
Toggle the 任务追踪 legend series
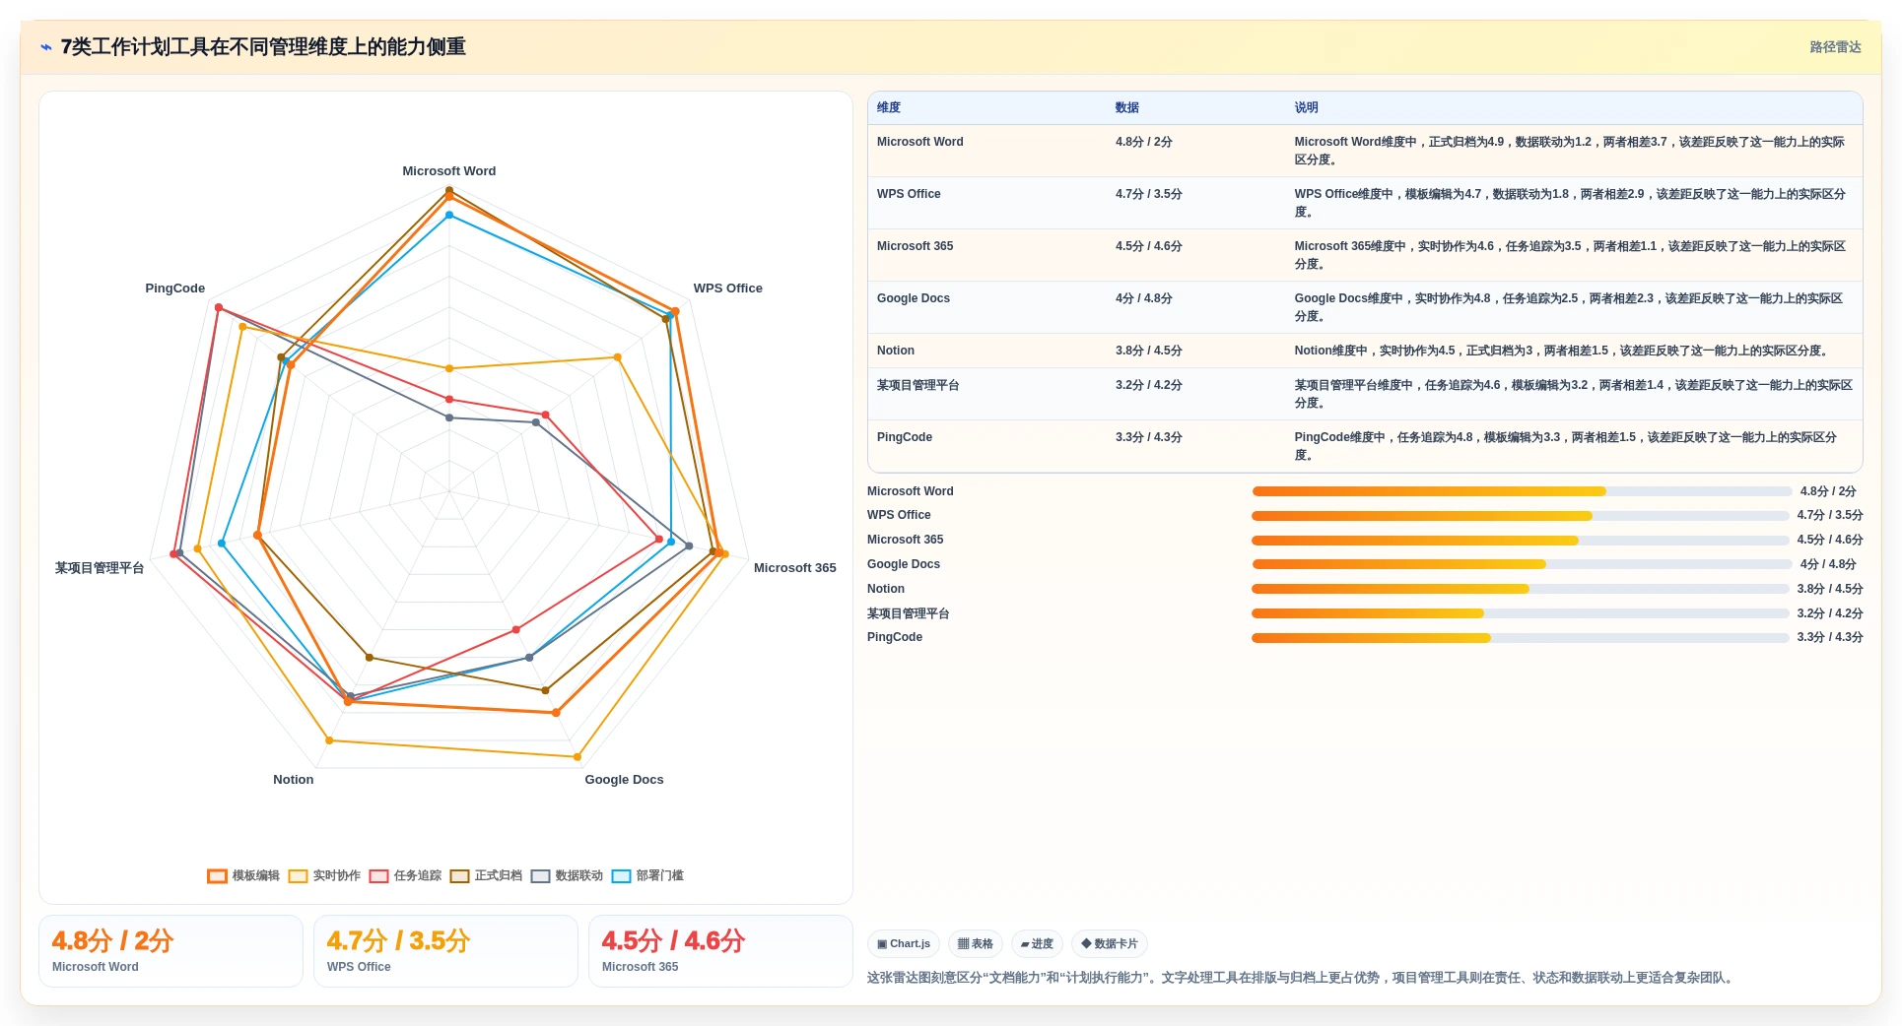405,875
